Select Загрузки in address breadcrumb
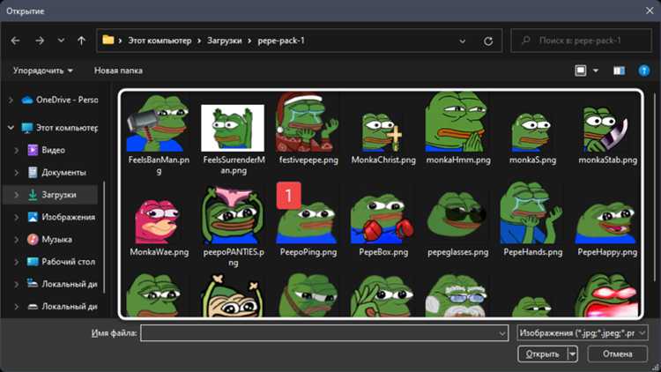 point(224,41)
